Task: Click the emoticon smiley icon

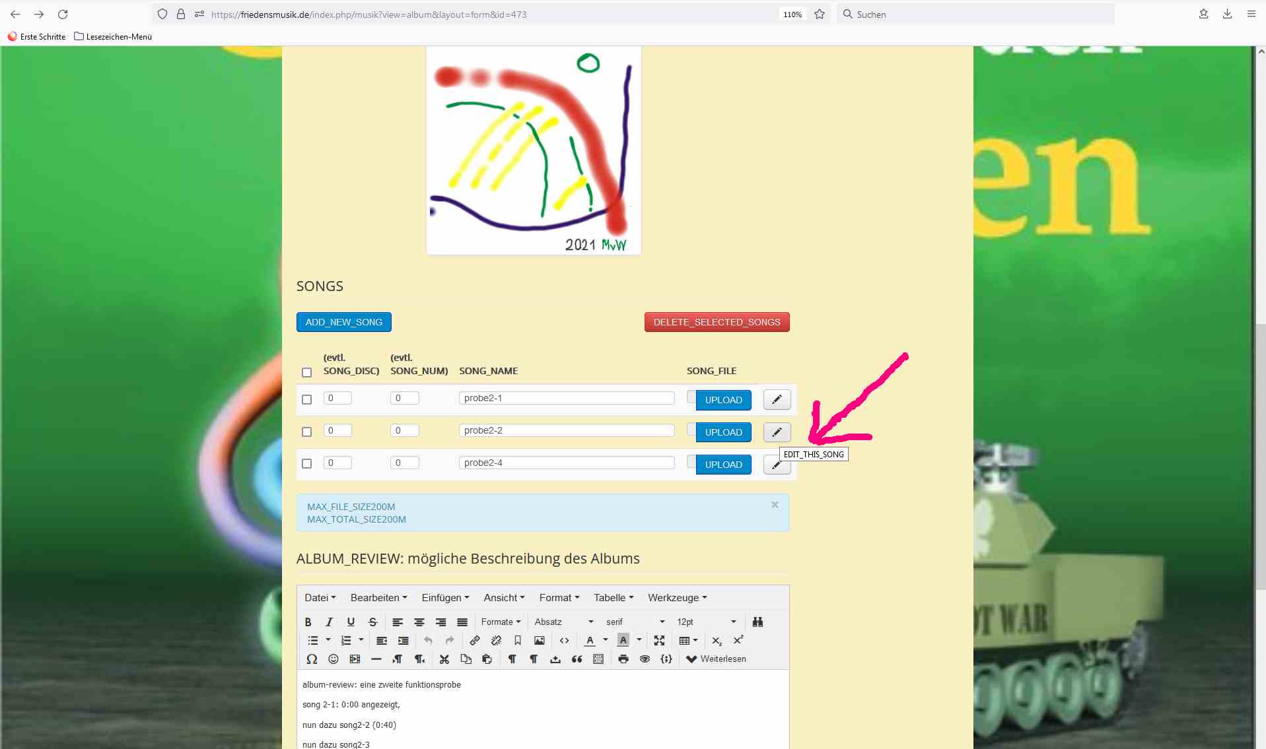Action: coord(334,659)
